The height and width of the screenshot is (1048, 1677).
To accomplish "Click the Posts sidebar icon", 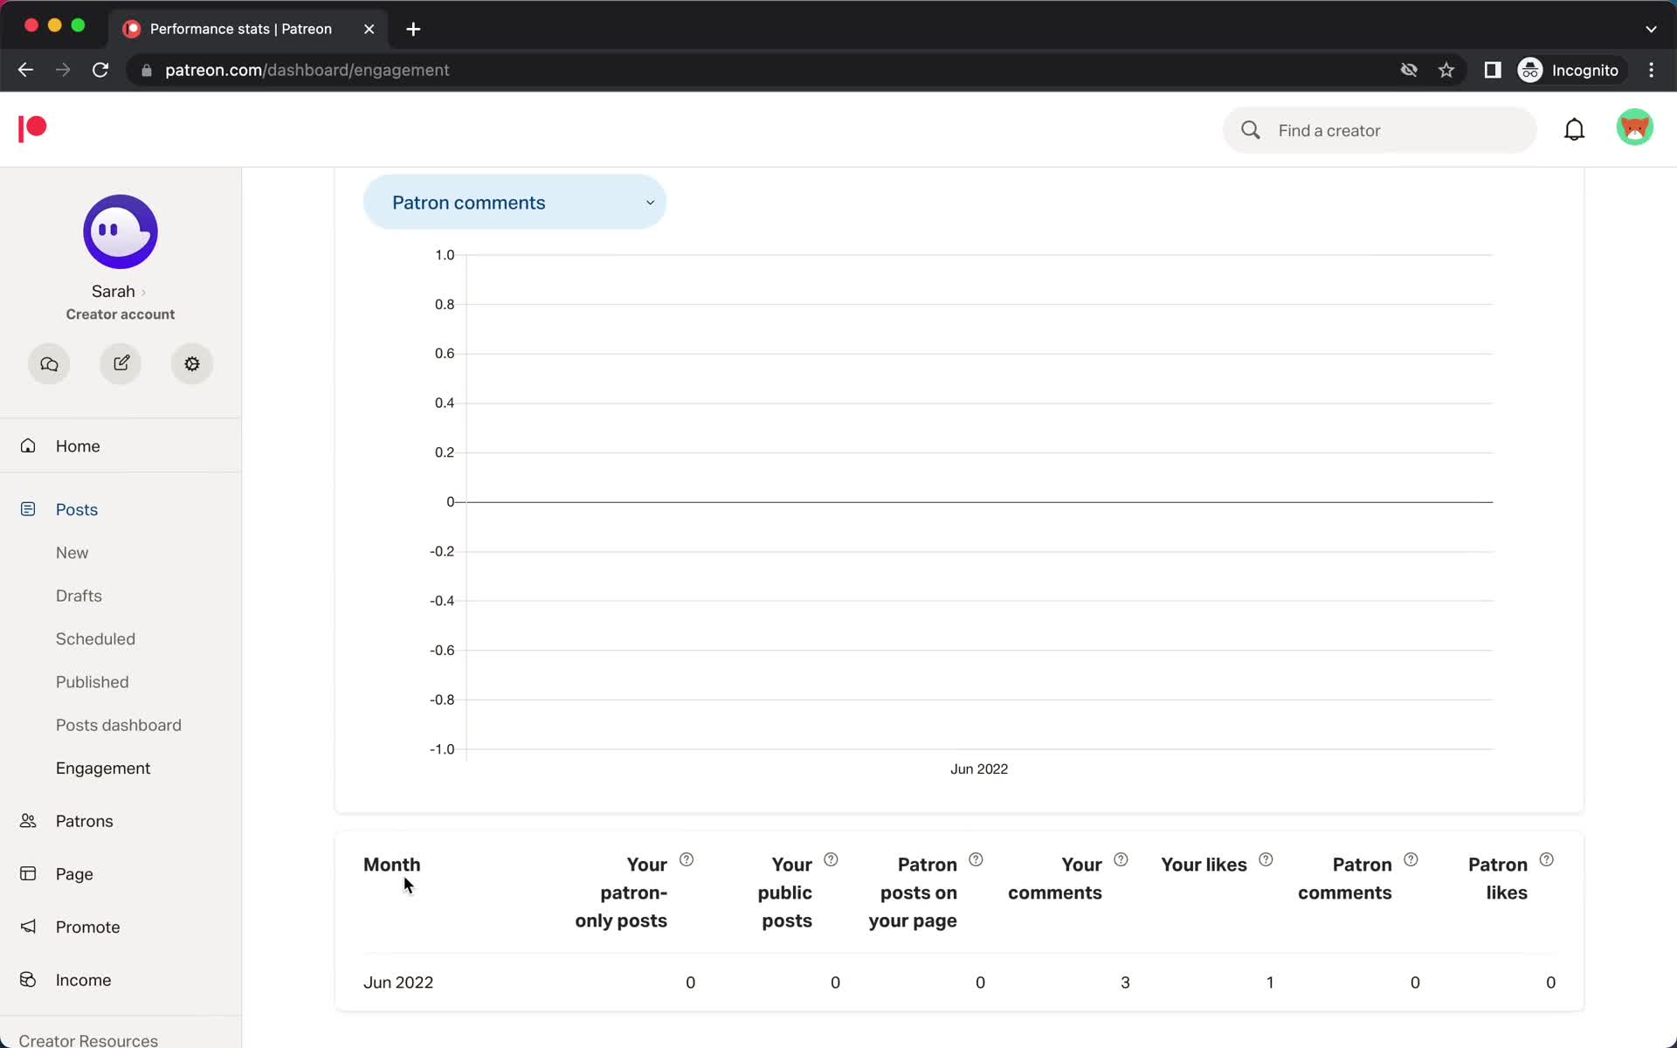I will point(28,509).
